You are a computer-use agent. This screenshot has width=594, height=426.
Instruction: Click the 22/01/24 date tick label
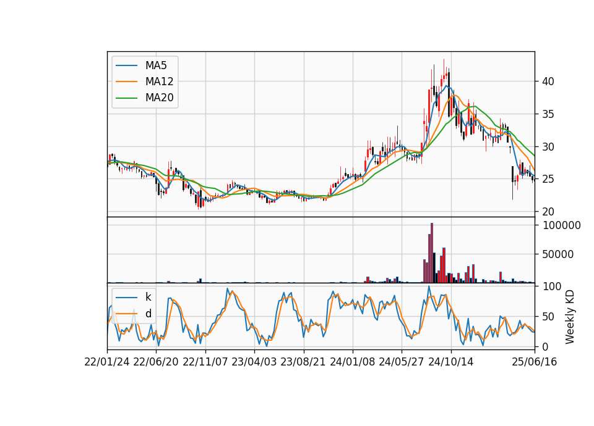[107, 362]
